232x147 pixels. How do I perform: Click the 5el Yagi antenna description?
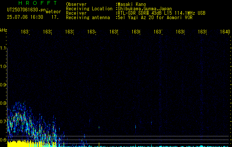click(155, 18)
